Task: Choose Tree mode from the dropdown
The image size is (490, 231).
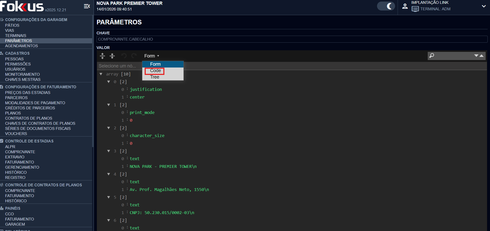Action: click(x=155, y=77)
